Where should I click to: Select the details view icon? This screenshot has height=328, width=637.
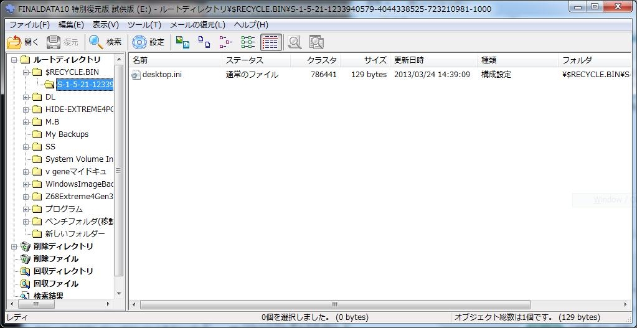pyautogui.click(x=271, y=42)
